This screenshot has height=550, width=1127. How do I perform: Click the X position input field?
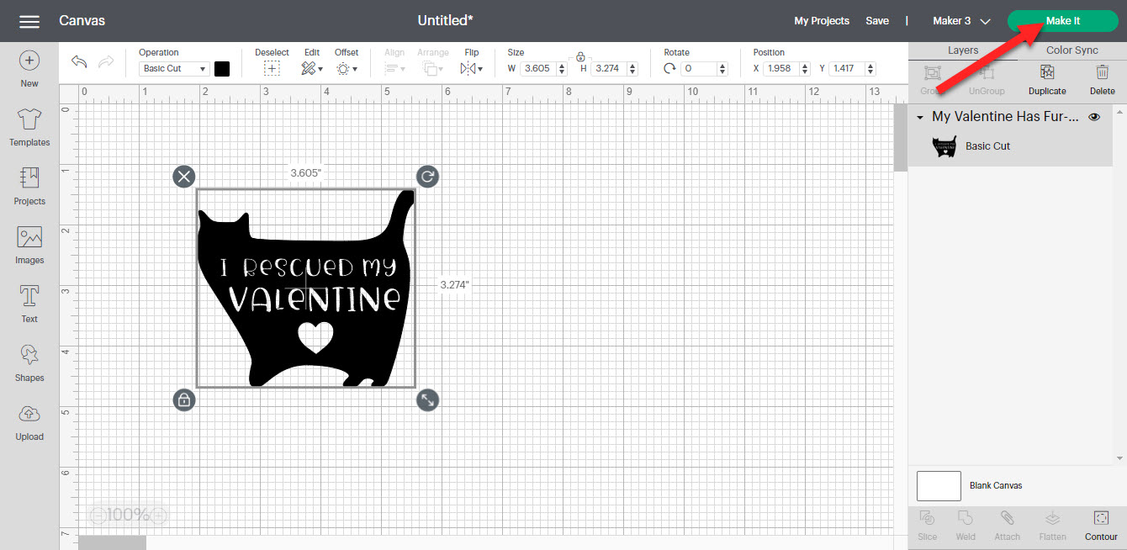point(781,69)
